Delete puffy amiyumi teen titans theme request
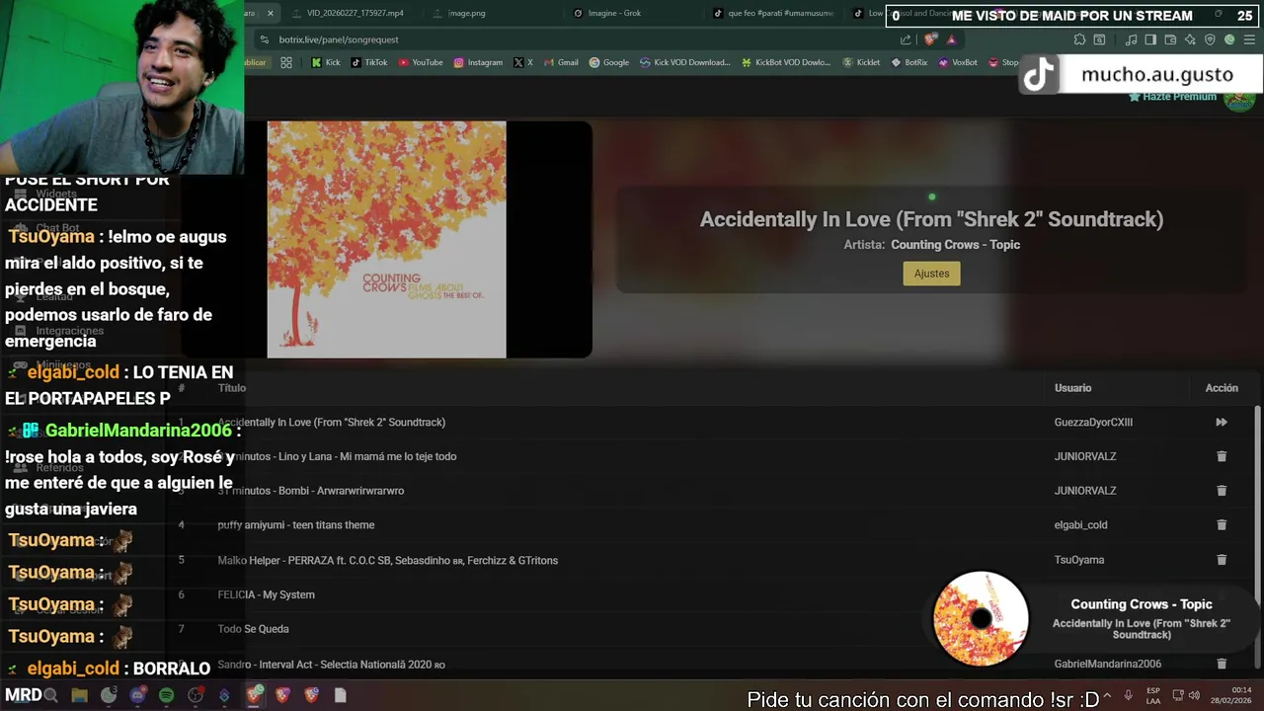The width and height of the screenshot is (1264, 711). pyautogui.click(x=1222, y=525)
